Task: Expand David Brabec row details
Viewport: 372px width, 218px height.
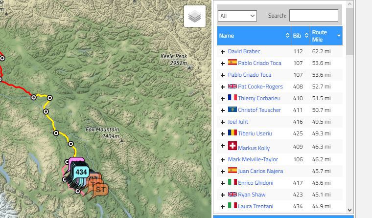Action: [x=223, y=51]
